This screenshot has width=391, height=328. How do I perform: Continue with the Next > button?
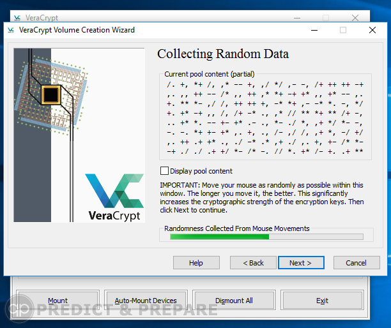[301, 263]
